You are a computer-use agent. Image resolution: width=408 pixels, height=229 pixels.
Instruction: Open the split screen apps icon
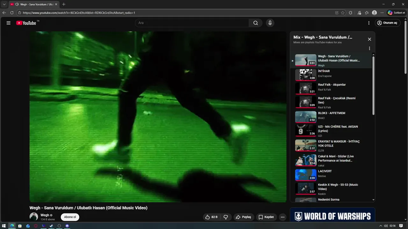(337, 13)
